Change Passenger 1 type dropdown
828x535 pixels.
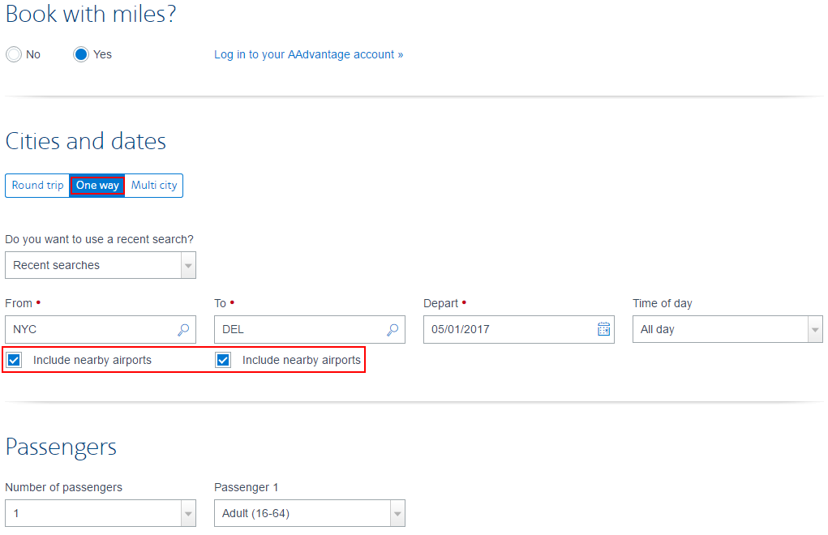coord(310,513)
